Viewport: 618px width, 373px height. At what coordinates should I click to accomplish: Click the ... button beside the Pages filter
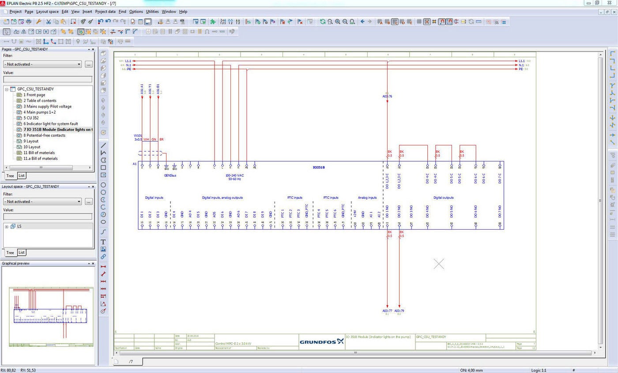88,64
